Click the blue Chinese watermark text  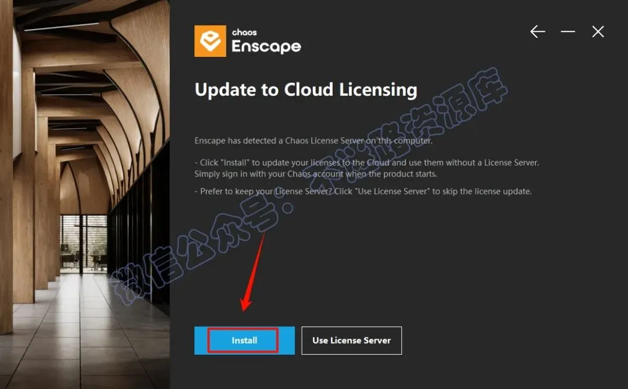[308, 188]
